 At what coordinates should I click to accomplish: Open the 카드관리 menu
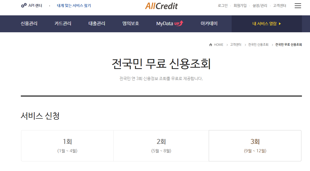63,23
